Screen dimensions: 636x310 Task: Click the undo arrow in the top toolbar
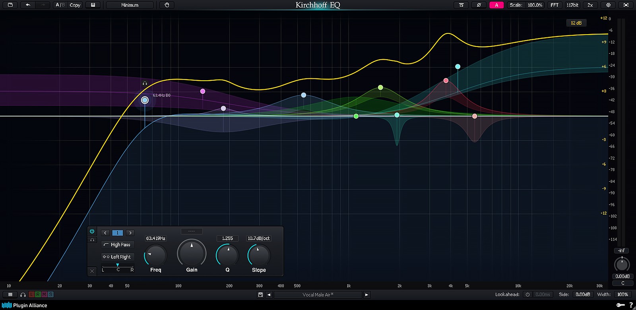click(28, 5)
